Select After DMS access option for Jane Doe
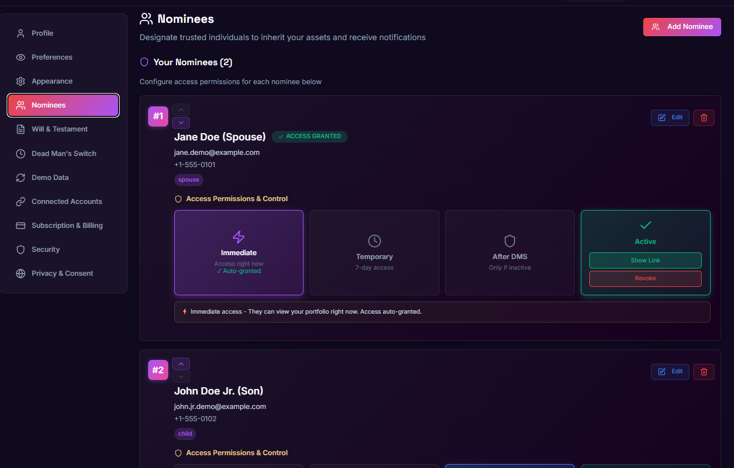This screenshot has width=734, height=468. point(510,252)
